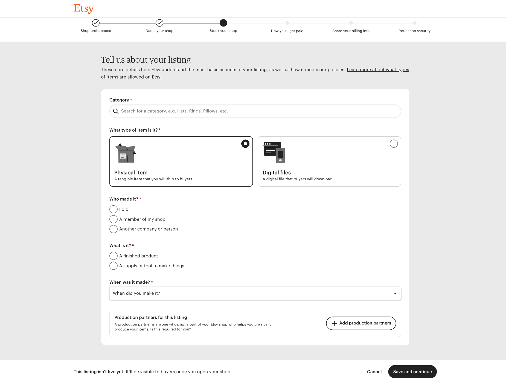Viewport: 506px width, 383px height.
Task: Click the Physical item box icon
Action: point(126,153)
